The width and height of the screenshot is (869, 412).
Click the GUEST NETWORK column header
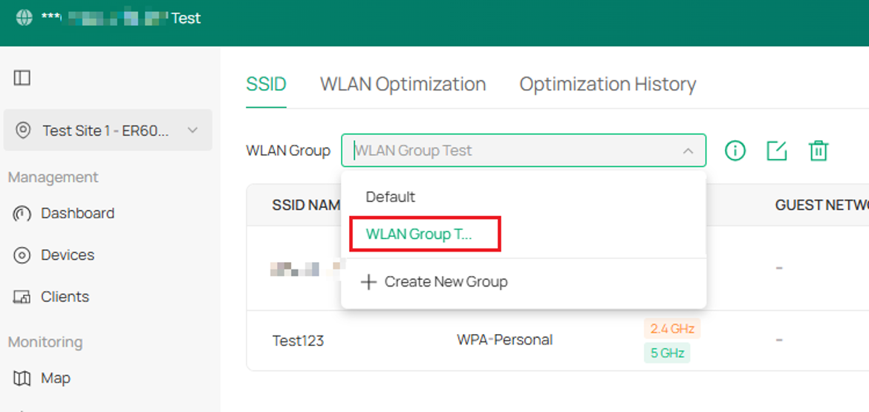coord(821,206)
